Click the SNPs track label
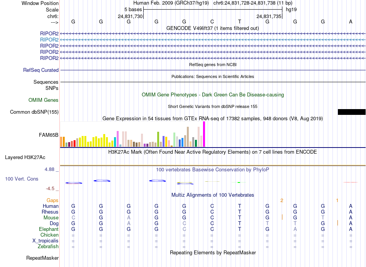 tap(52, 88)
